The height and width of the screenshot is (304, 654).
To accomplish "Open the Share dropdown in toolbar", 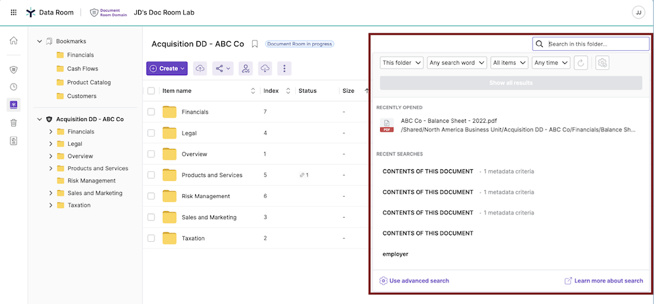I will tap(223, 68).
